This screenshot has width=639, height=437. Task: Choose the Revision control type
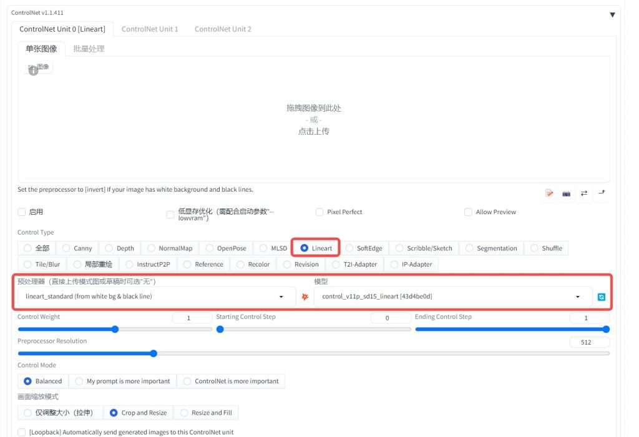pos(301,264)
